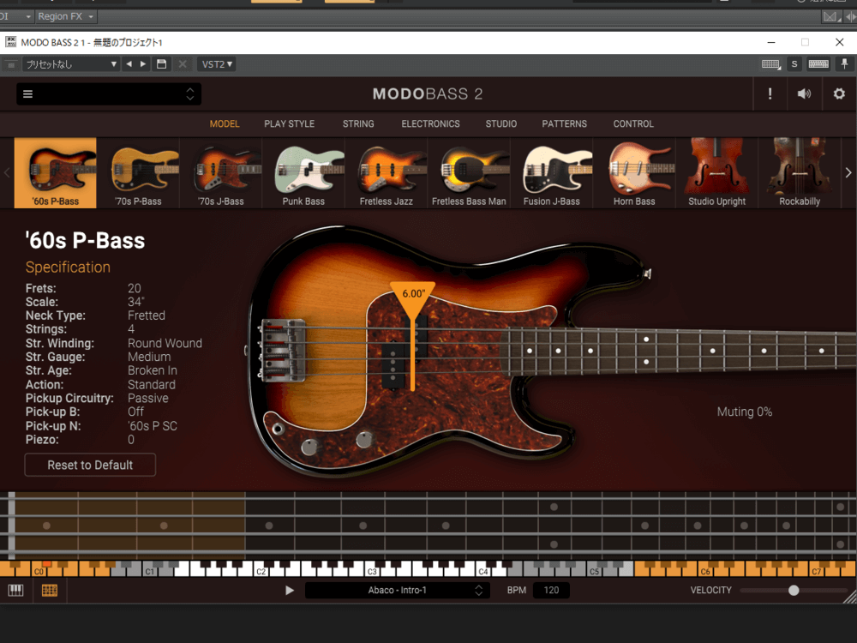Open the Abaco - Intro-1 pattern selector
The width and height of the screenshot is (857, 643).
398,591
